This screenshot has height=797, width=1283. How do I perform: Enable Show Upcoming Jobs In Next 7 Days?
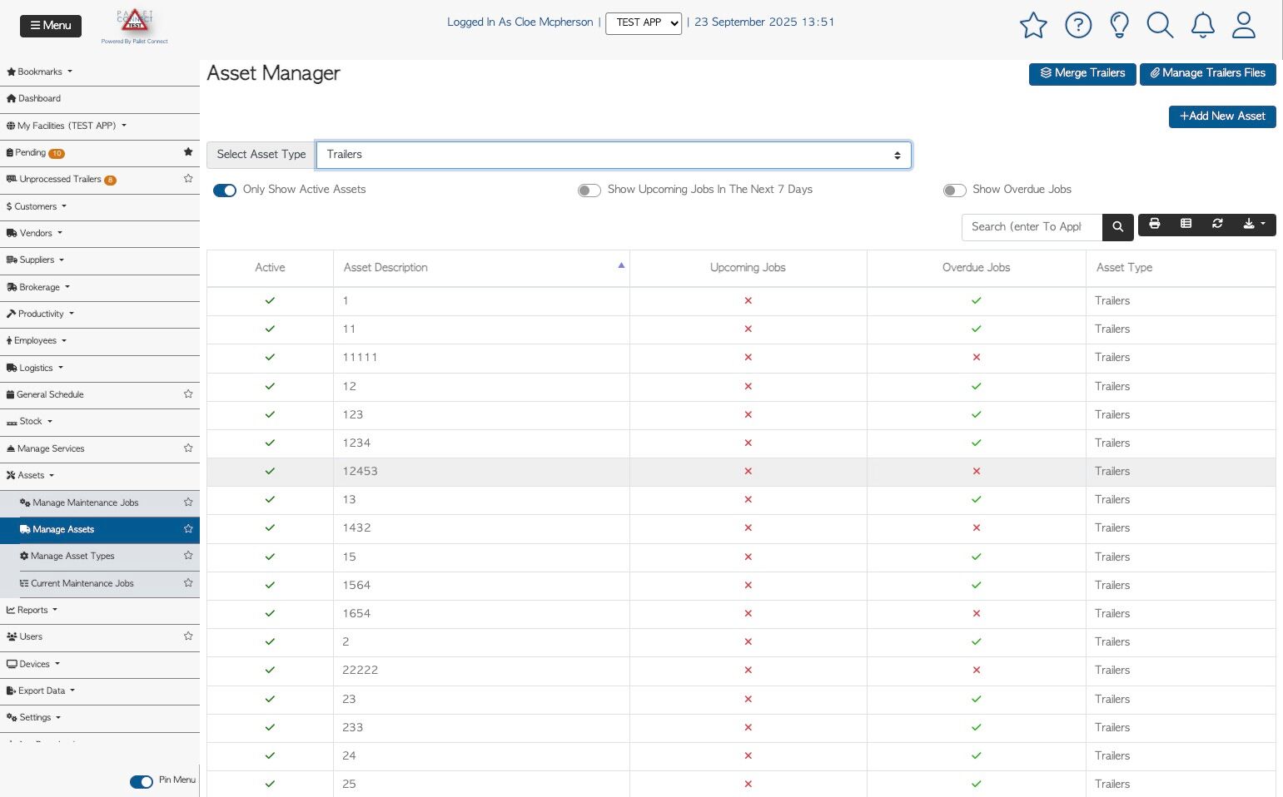(589, 191)
